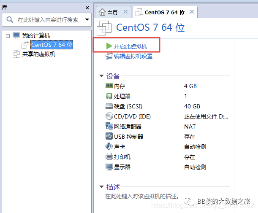Click the 硬盘 (SCSI) label
Image resolution: width=258 pixels, height=213 pixels.
click(128, 106)
